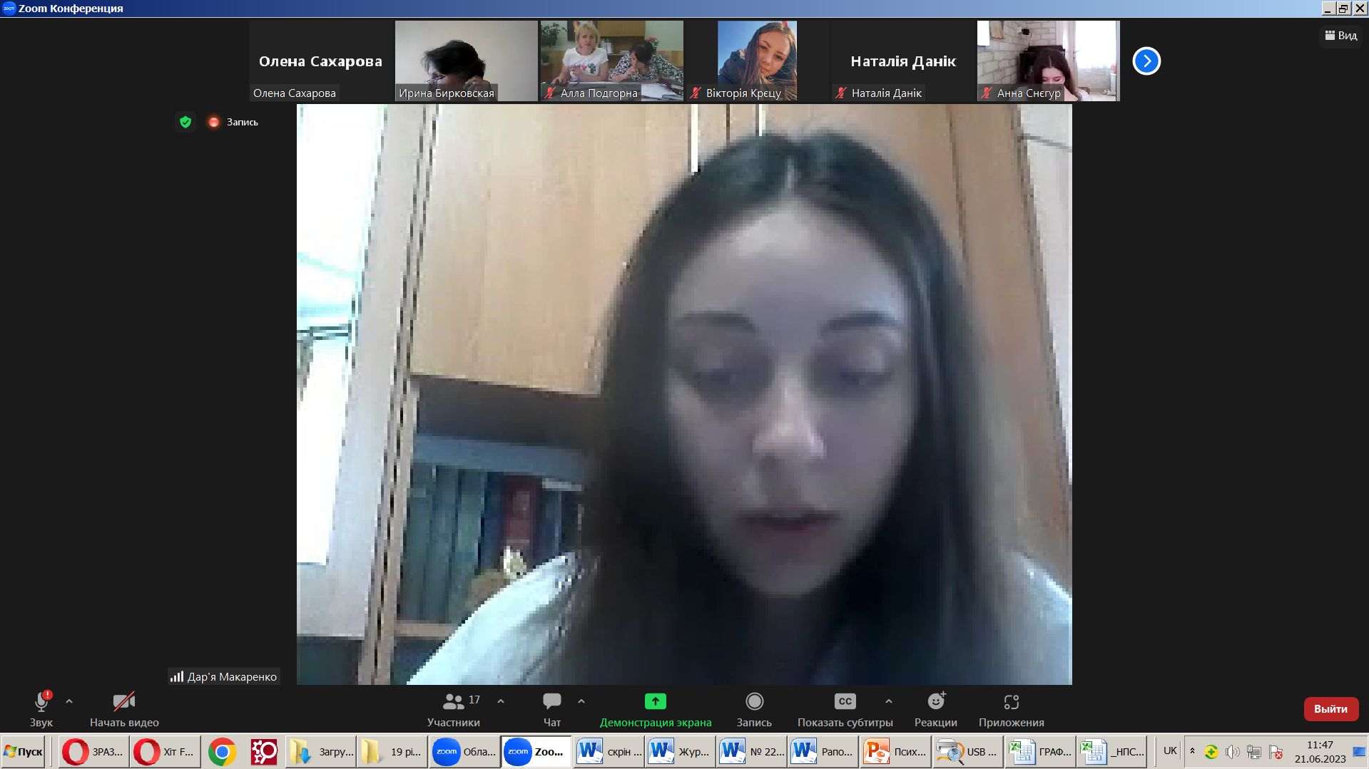Click the green encryption shield icon

tap(185, 122)
